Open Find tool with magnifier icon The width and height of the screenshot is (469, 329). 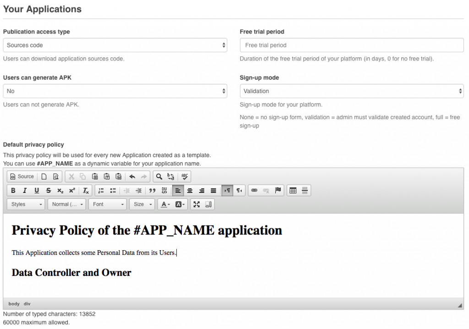click(x=159, y=176)
